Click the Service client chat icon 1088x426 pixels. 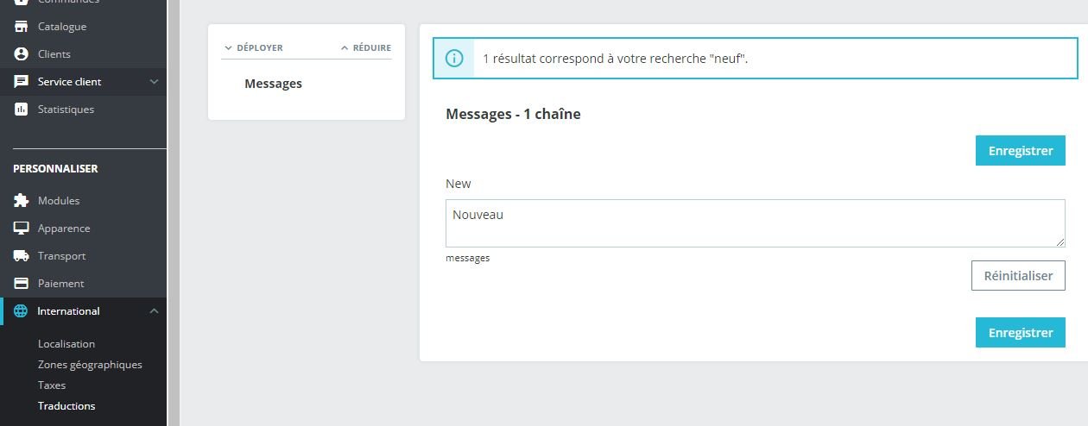coord(22,82)
